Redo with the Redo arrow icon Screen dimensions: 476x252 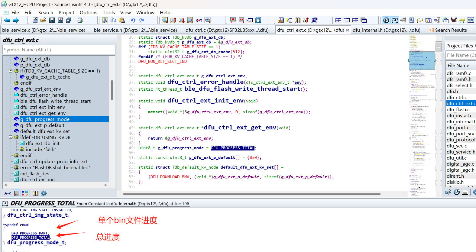[x=141, y=20]
